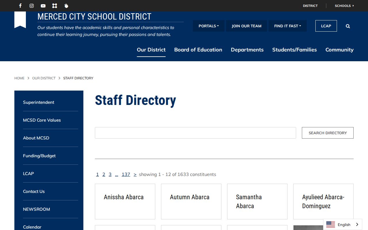
Task: Open Funding/Budget in the sidebar
Action: click(39, 156)
